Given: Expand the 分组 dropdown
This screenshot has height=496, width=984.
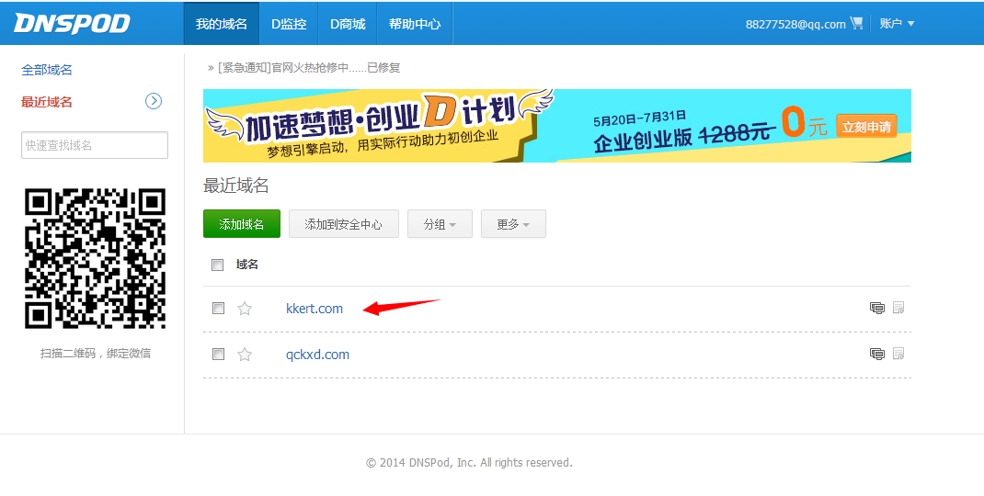Looking at the screenshot, I should click(440, 224).
